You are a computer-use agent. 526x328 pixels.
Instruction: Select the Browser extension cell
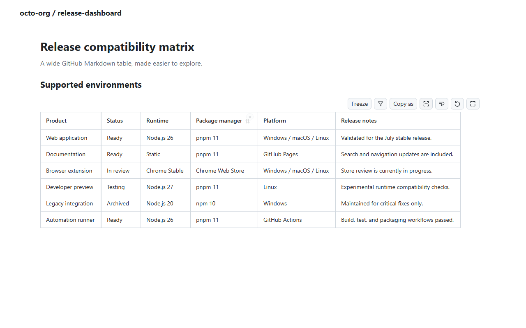point(71,171)
